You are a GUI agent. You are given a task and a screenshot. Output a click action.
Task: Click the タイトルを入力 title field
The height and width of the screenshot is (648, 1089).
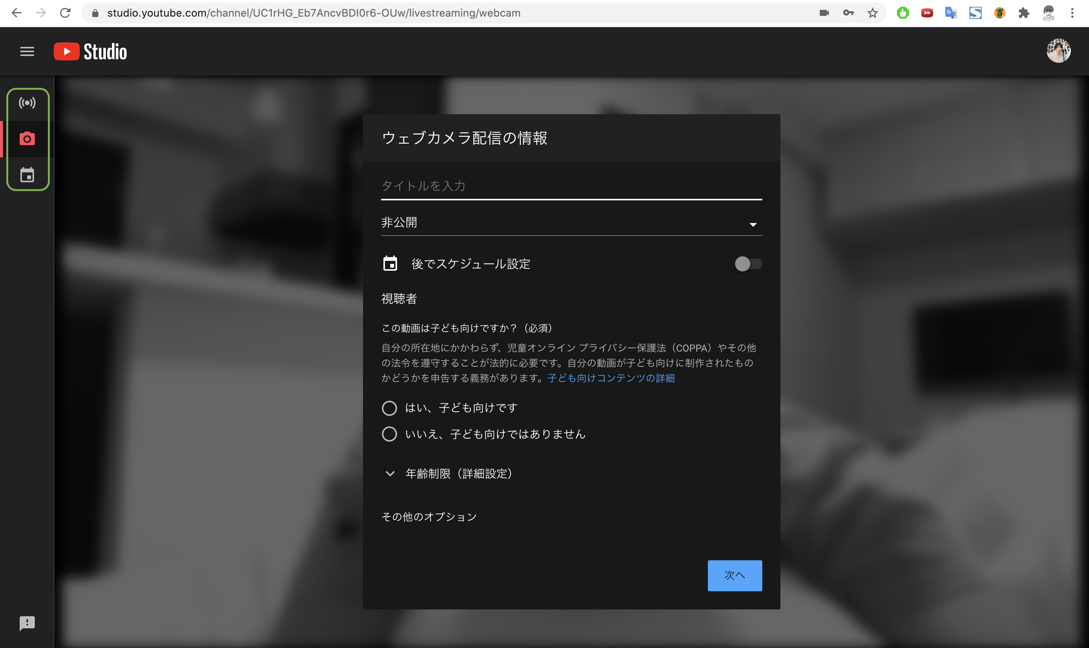point(571,186)
